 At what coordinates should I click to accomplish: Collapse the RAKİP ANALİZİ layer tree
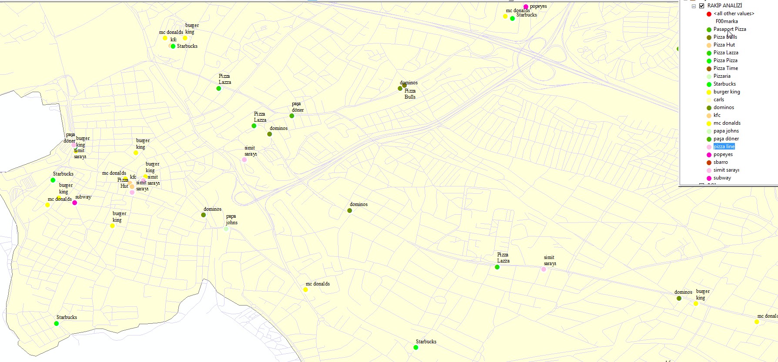pos(694,6)
